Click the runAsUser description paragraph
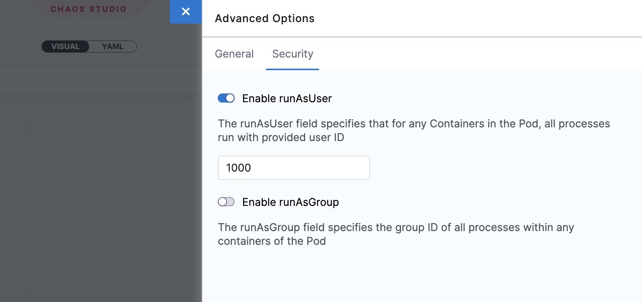This screenshot has height=302, width=642. 414,130
